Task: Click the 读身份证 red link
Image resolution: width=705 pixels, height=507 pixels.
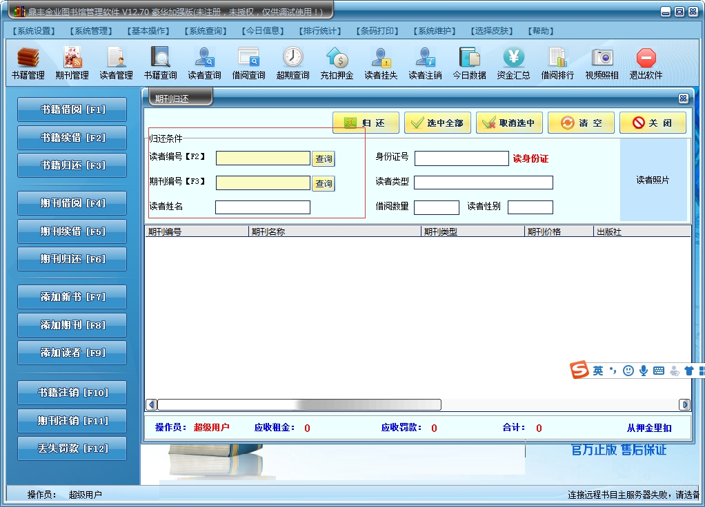Action: [x=530, y=159]
